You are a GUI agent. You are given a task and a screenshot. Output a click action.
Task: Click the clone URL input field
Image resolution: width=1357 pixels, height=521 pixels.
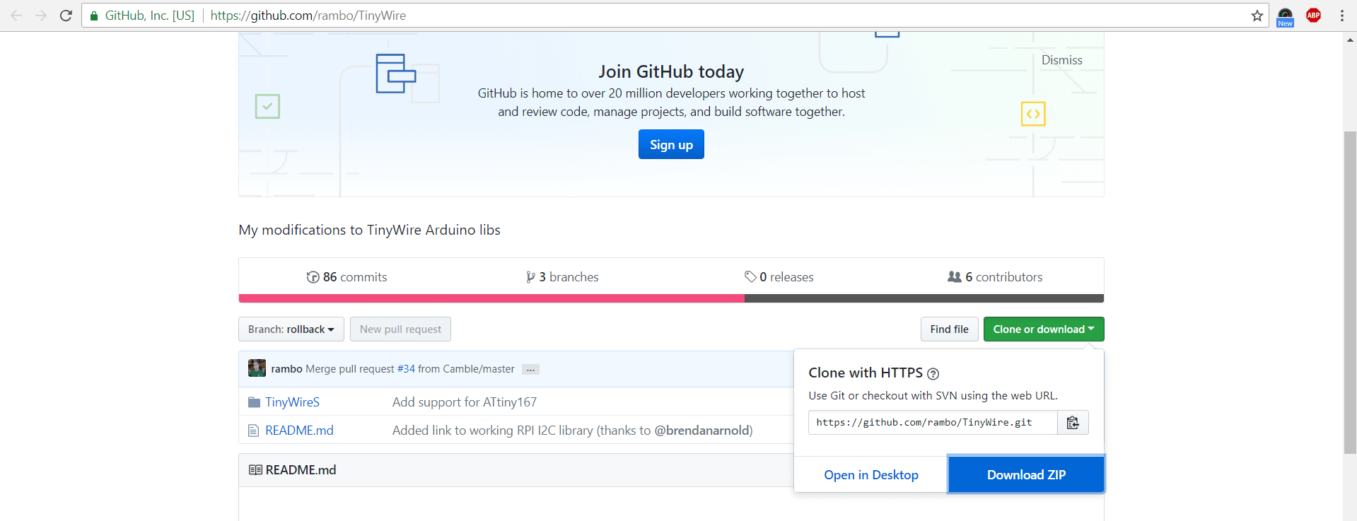point(933,423)
